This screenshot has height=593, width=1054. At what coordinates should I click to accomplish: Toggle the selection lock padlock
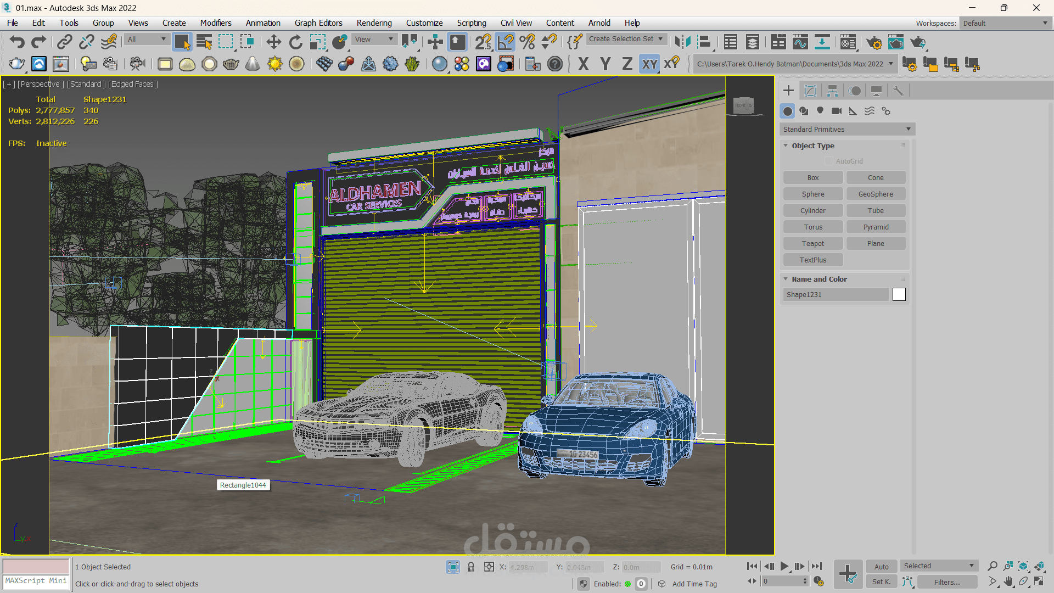(x=471, y=567)
